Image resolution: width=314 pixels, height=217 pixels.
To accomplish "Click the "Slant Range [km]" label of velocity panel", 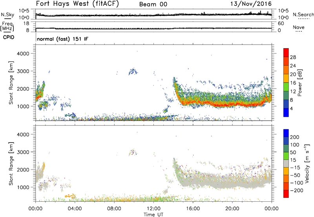I will [11, 164].
